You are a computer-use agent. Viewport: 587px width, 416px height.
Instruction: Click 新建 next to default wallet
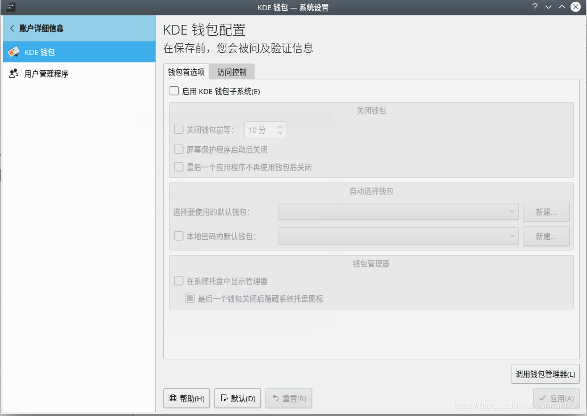click(x=546, y=212)
